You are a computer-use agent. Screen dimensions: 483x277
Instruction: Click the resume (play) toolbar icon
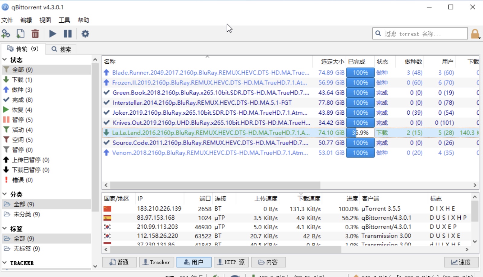[53, 34]
